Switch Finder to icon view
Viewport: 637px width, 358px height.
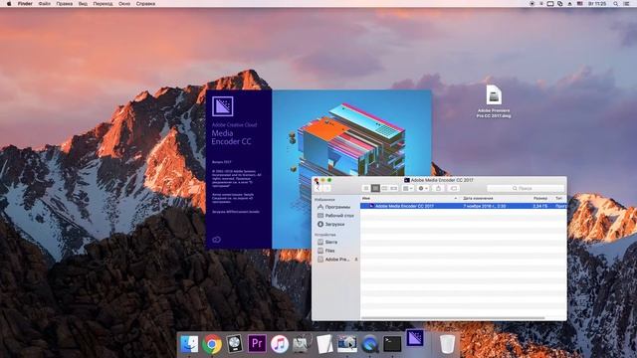pyautogui.click(x=366, y=188)
